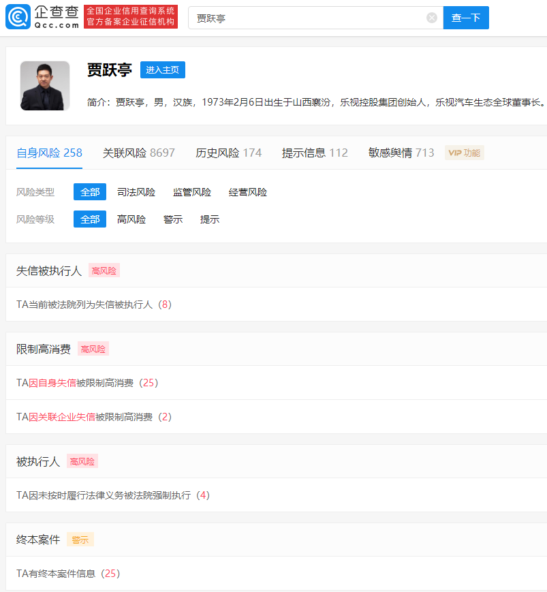Switch to the 关联风险 tab
Viewport: 547px width, 592px height.
[139, 153]
